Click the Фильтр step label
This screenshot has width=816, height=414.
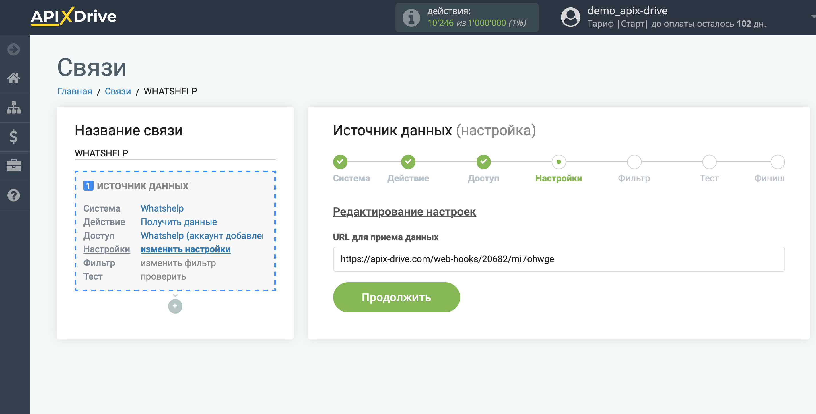(634, 178)
